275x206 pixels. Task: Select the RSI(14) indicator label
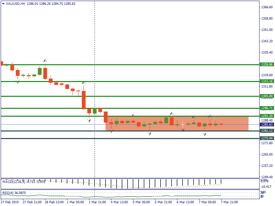tap(9, 193)
